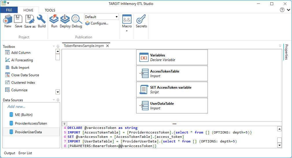Viewport: 292px width, 158px height.
Task: Close the TokenRenewSample.impm tab
Action: (108, 46)
